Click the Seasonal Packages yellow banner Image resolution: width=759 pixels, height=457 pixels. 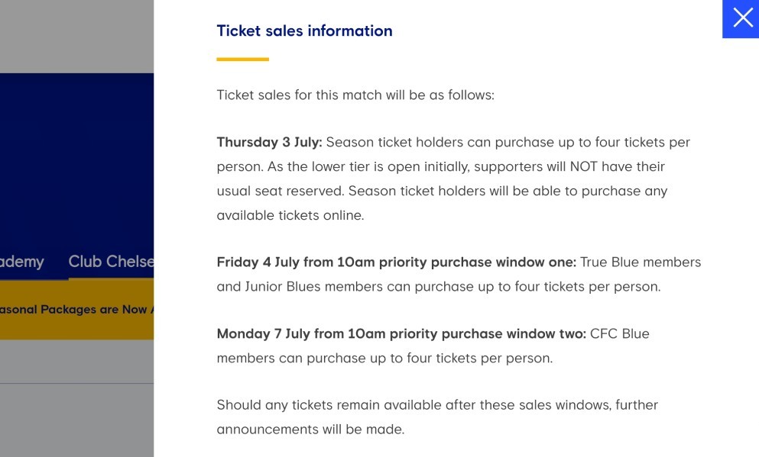point(77,309)
